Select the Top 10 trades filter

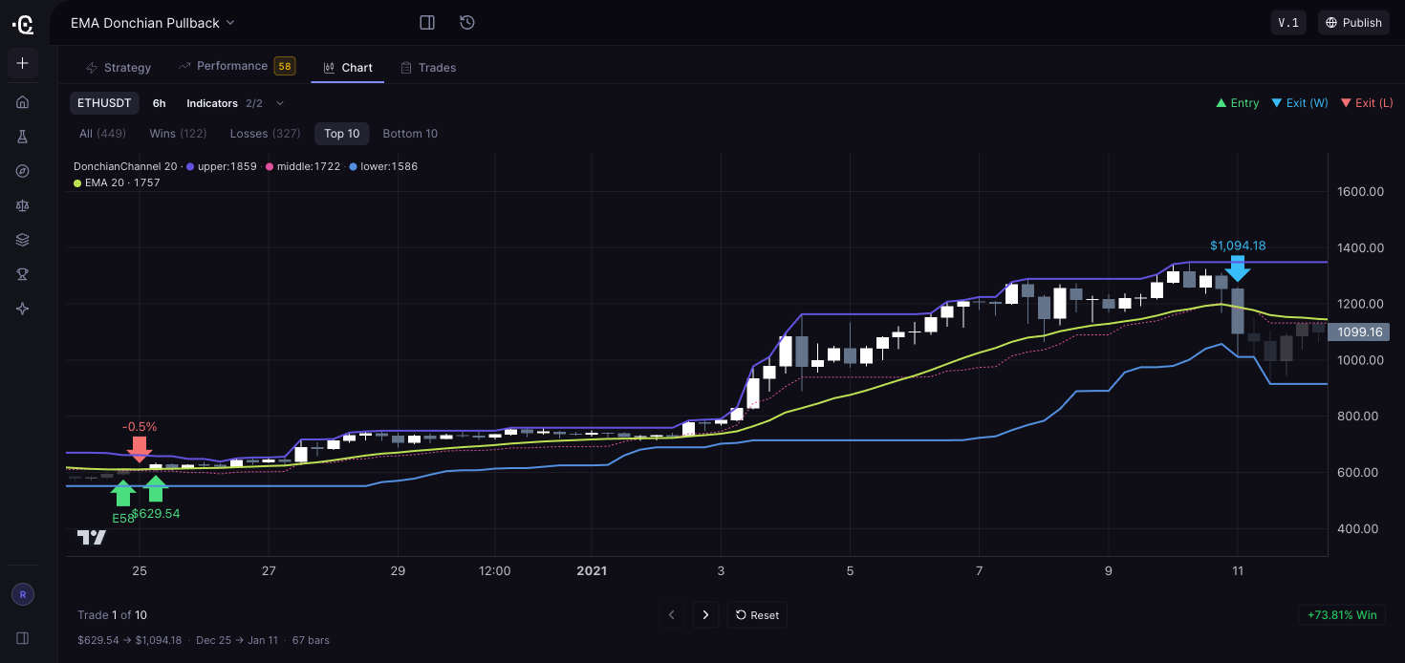coord(342,134)
